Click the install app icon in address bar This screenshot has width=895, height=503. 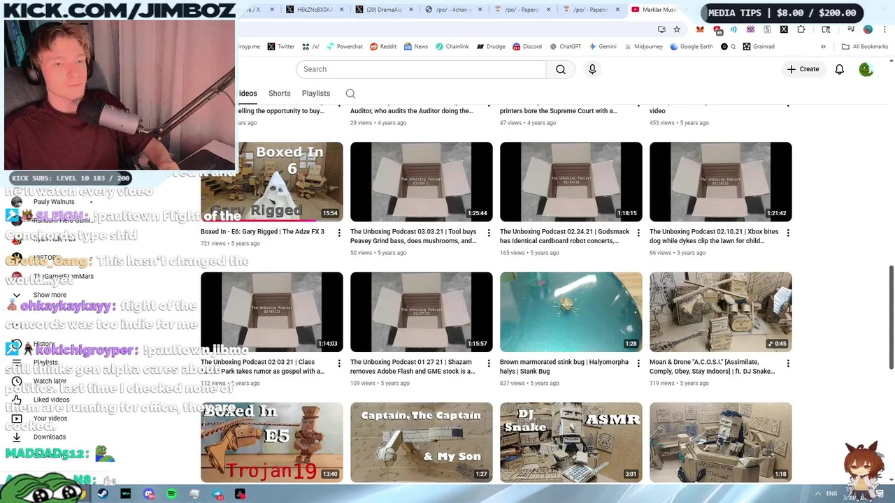pyautogui.click(x=661, y=29)
